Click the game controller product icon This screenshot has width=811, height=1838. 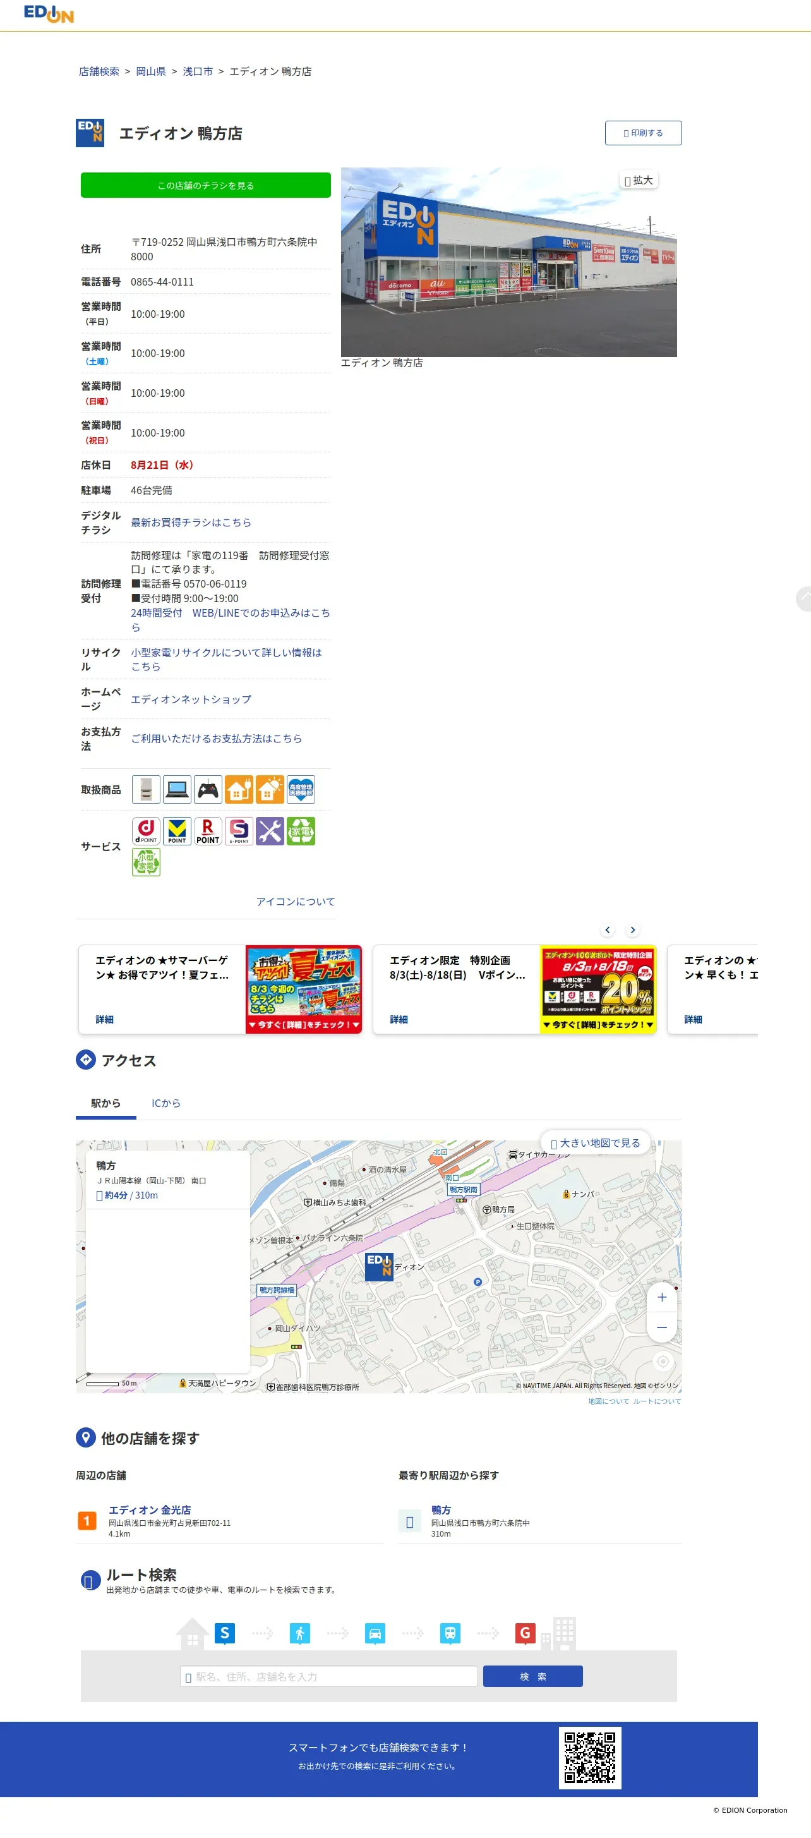click(x=208, y=789)
